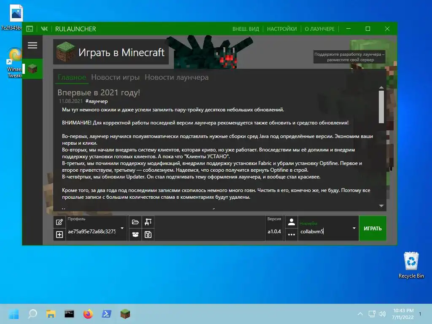Click the network tray icon
The image size is (432, 324).
(x=372, y=314)
